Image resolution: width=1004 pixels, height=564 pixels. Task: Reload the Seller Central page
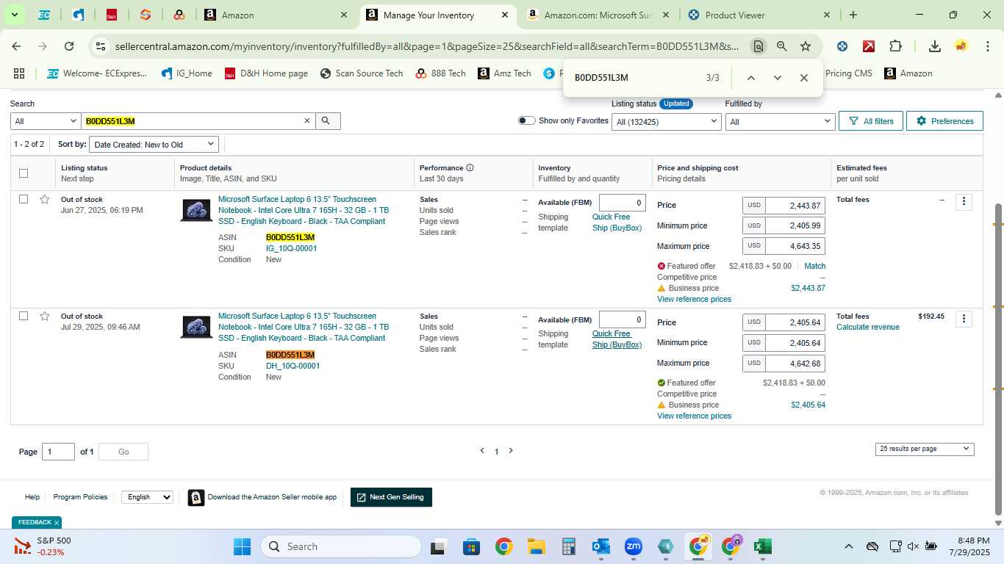(69, 46)
